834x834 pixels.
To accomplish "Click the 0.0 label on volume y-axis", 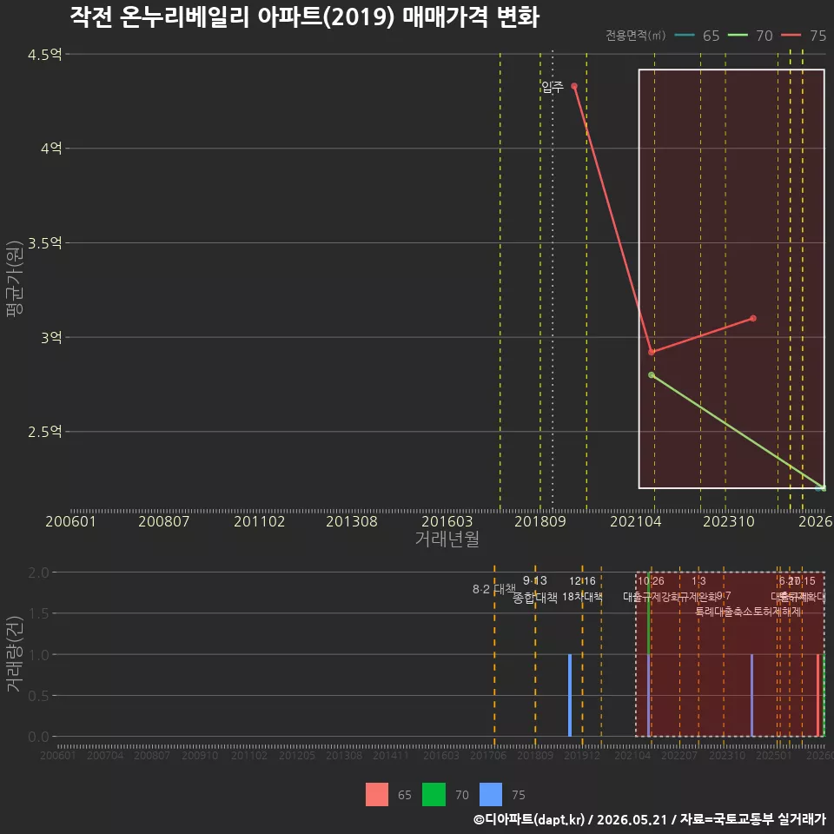I will tap(38, 737).
